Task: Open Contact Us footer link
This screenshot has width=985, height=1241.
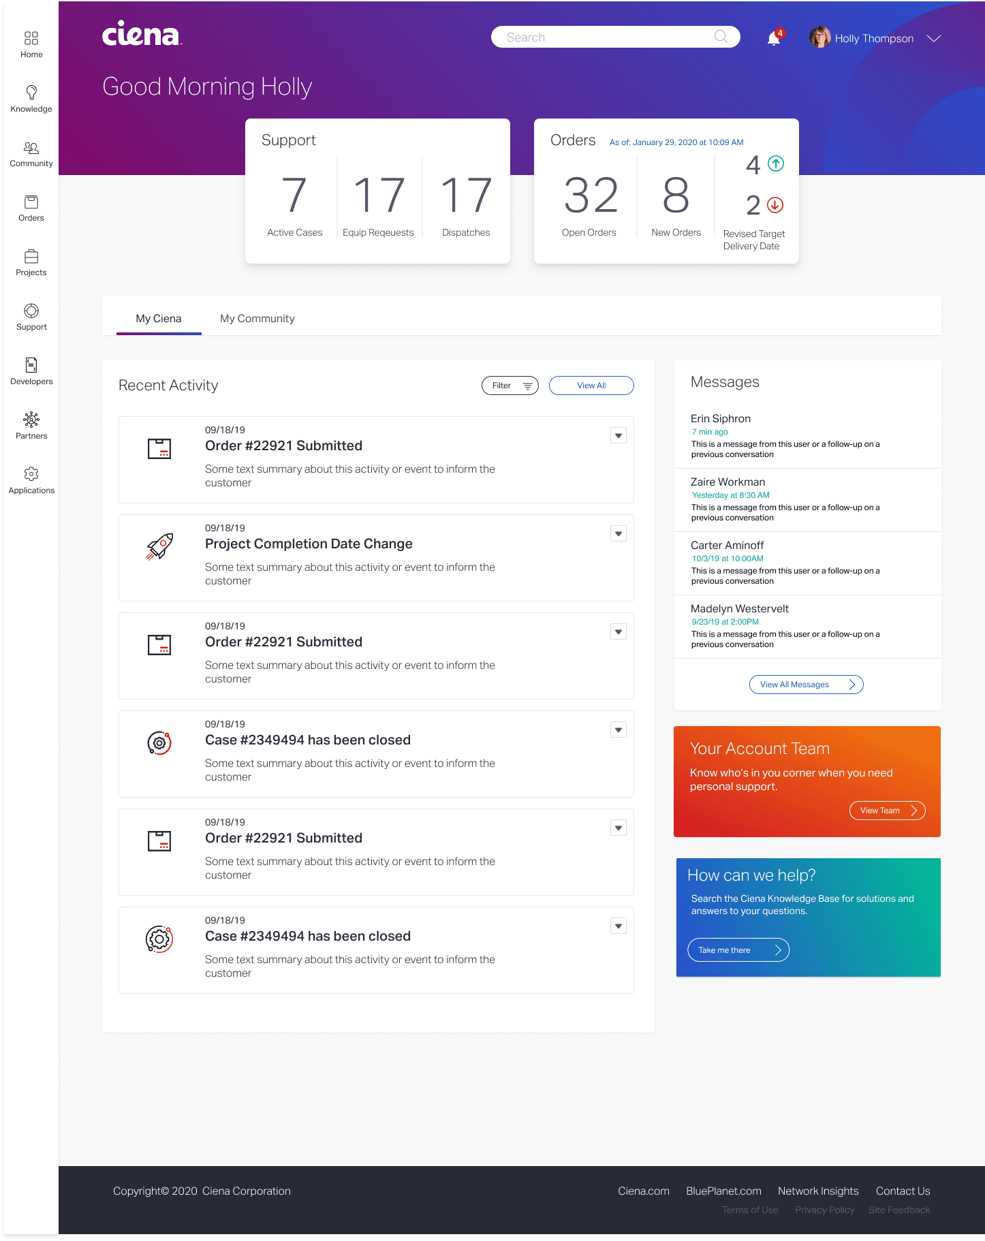Action: click(x=903, y=1191)
